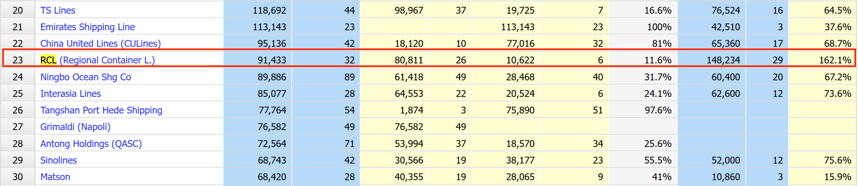858x186 pixels.
Task: Open the Sinolines link
Action: (x=58, y=160)
